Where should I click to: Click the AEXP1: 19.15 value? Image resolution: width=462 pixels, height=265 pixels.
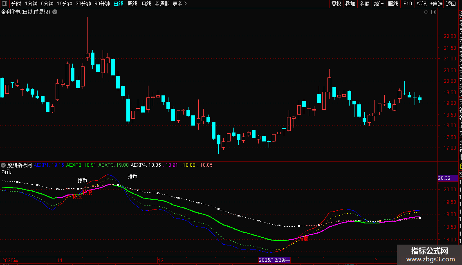[49, 165]
